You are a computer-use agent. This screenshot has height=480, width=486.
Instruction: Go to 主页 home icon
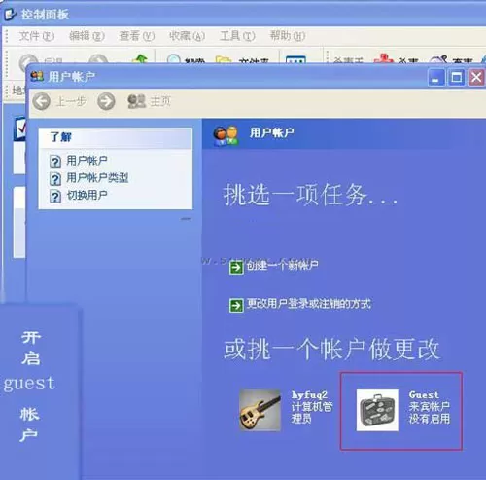click(136, 101)
